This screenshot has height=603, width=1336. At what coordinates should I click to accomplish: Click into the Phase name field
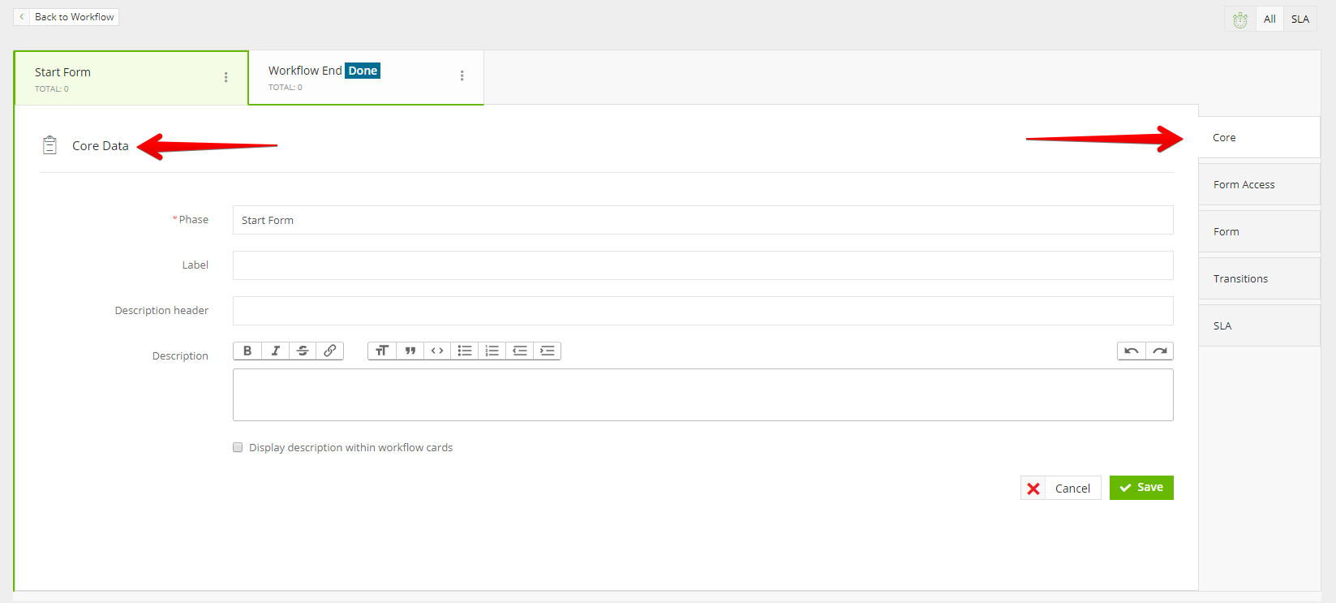702,220
